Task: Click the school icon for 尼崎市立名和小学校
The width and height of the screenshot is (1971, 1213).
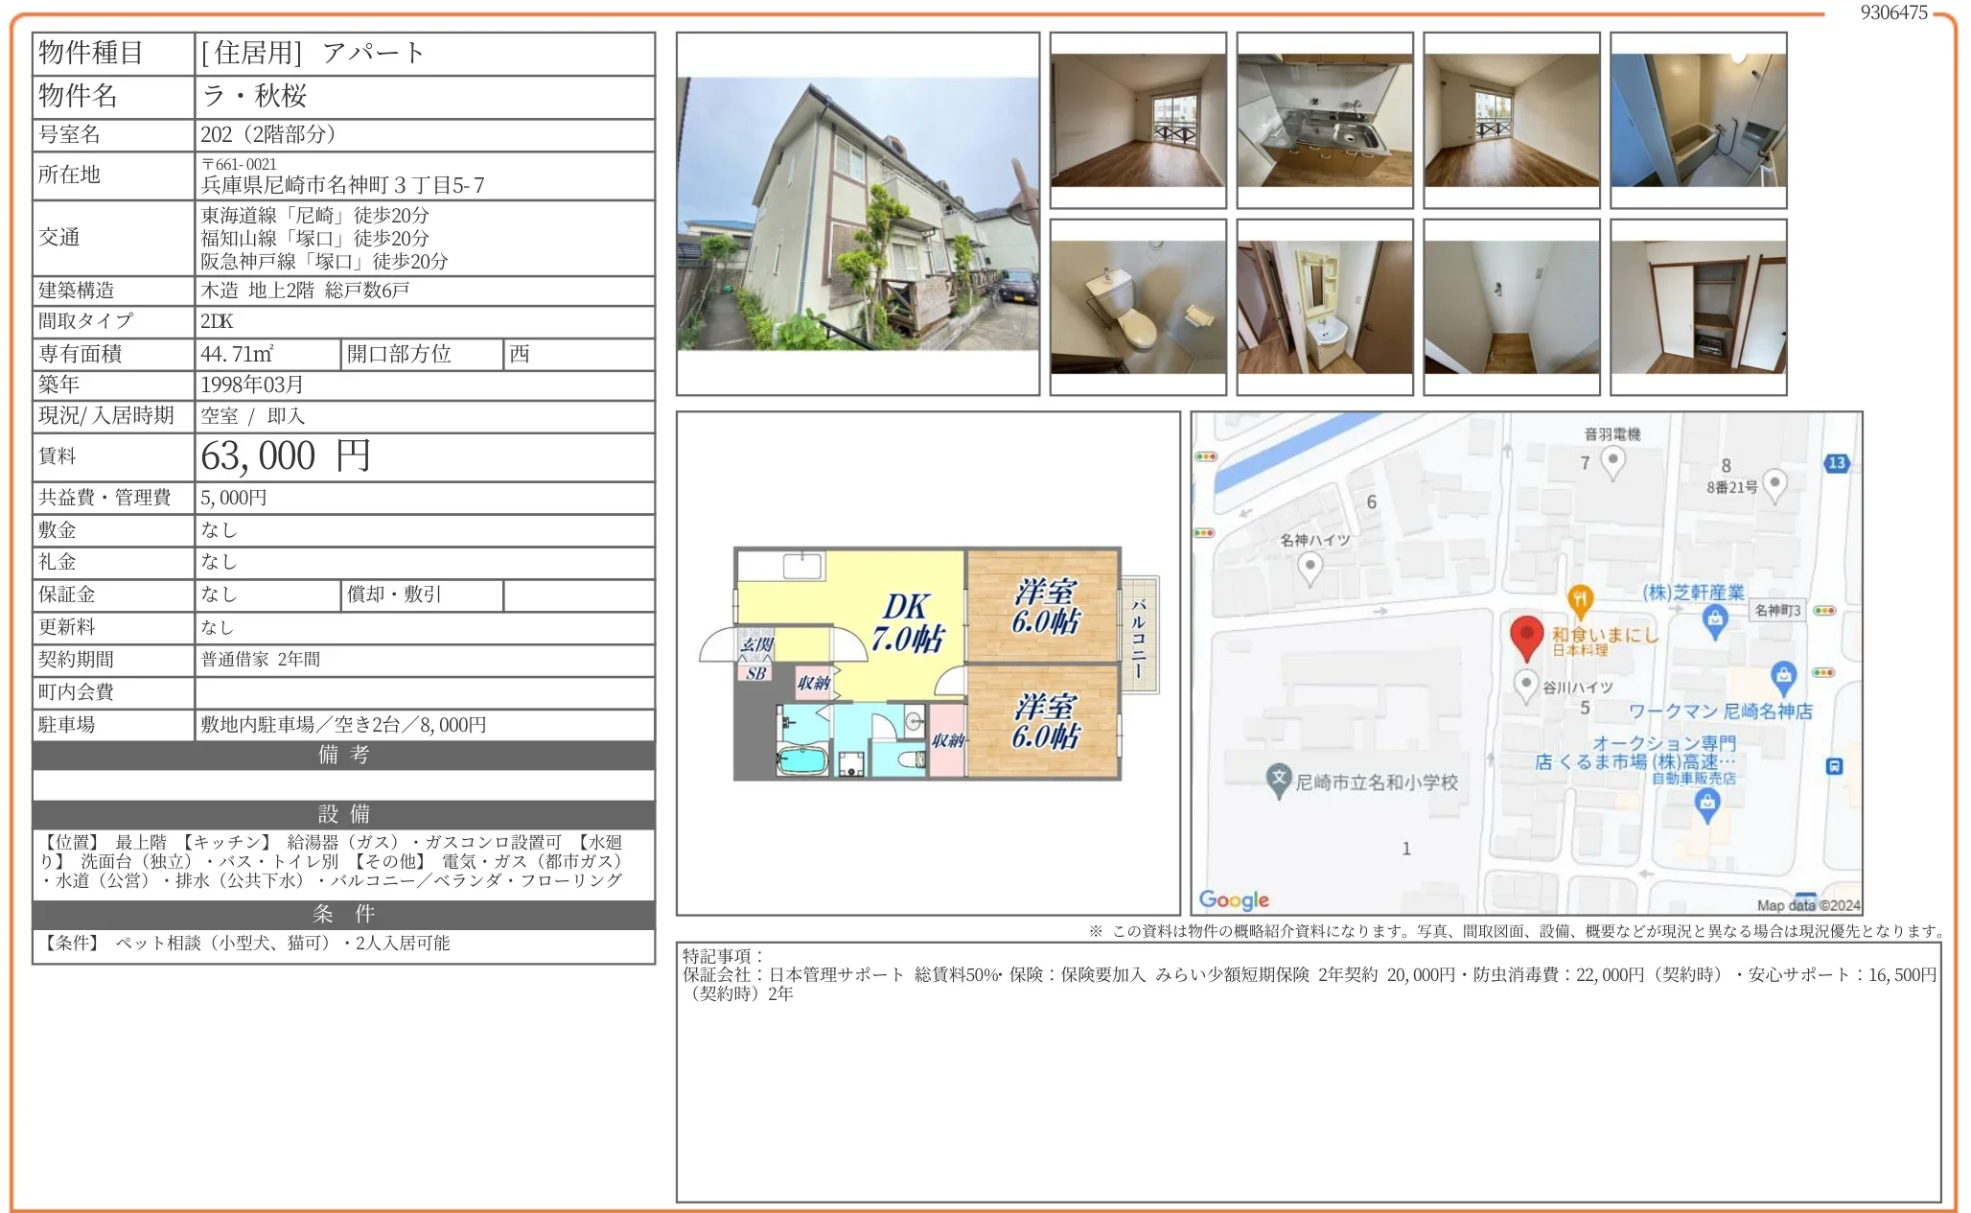Action: click(1278, 779)
